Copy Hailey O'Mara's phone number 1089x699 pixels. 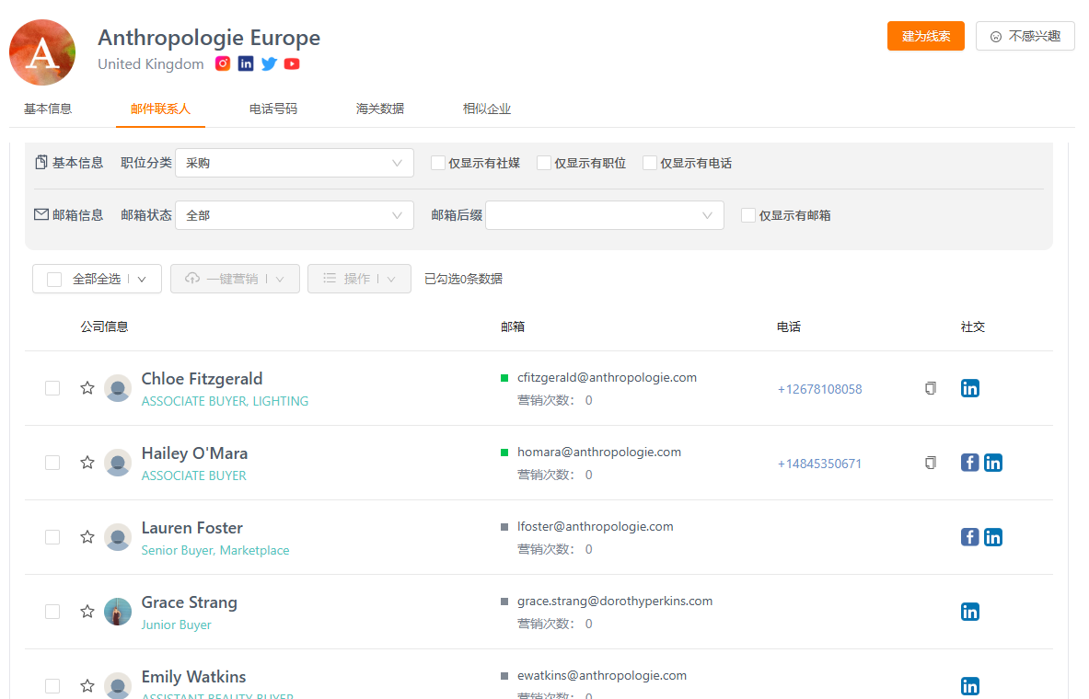tap(931, 463)
